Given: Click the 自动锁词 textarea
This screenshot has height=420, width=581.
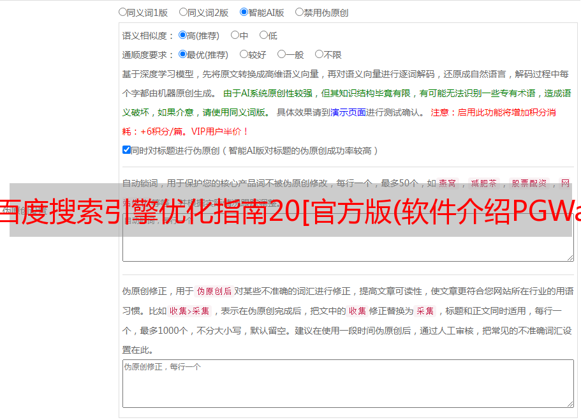Looking at the screenshot, I should (x=348, y=237).
